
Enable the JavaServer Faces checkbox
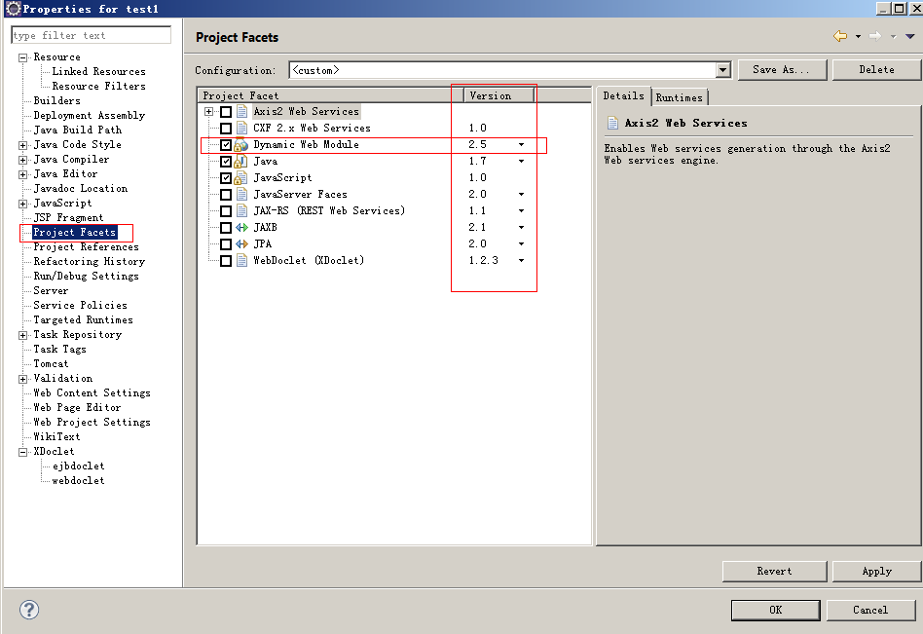coord(226,194)
